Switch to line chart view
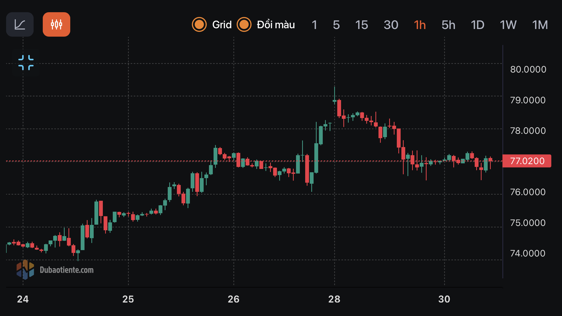 (20, 24)
